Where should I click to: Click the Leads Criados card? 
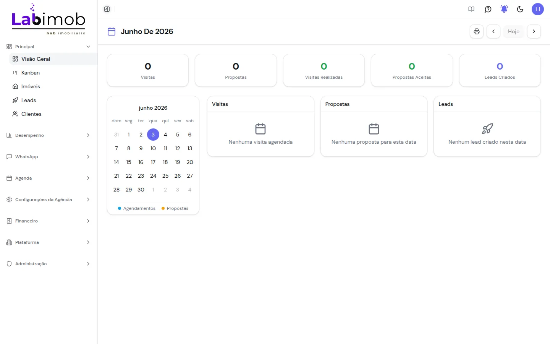click(500, 70)
